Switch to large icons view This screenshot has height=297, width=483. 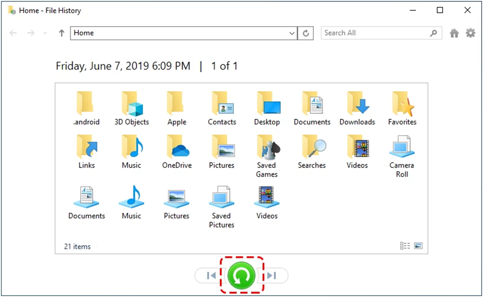point(418,246)
